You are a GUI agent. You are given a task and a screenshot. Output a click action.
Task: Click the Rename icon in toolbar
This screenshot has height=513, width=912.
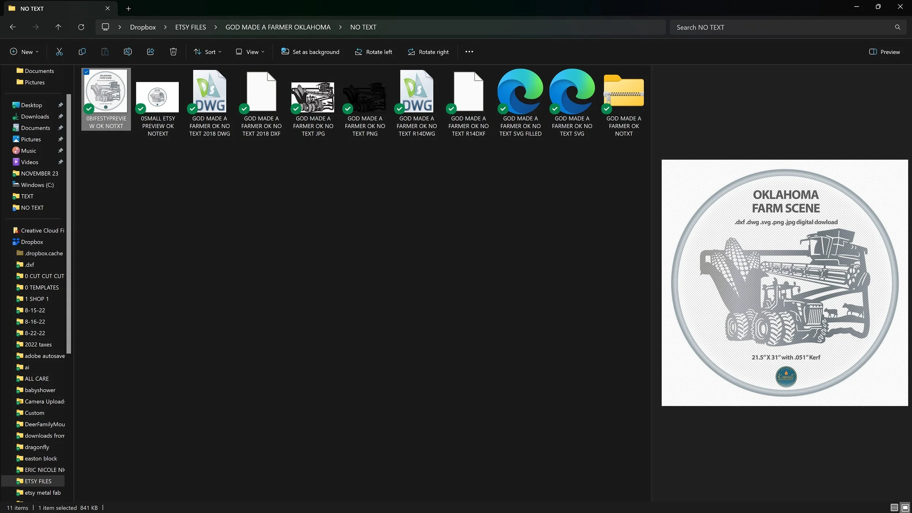128,52
